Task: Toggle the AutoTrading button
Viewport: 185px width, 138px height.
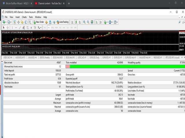Action: pos(62,22)
